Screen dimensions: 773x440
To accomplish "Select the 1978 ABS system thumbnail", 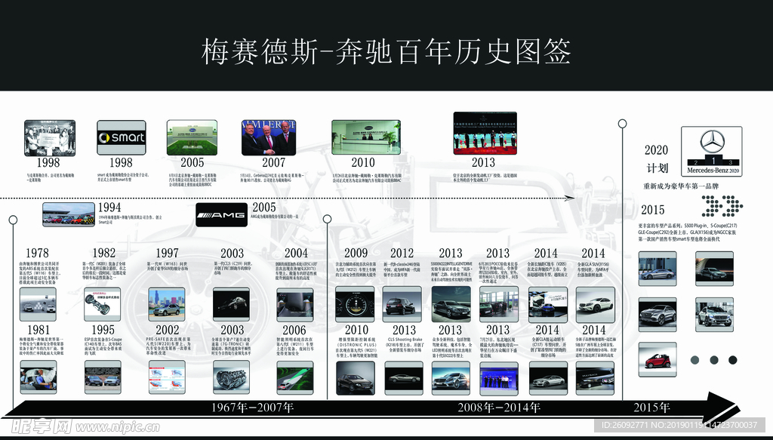I will coord(38,304).
